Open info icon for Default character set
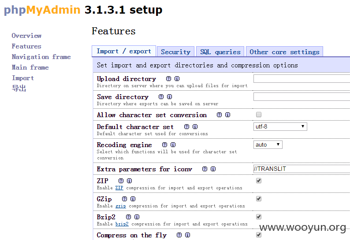The width and height of the screenshot is (350, 240). click(x=195, y=127)
